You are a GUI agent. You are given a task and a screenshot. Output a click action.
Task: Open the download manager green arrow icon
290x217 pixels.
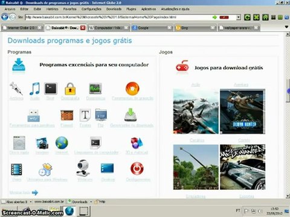click(130, 115)
